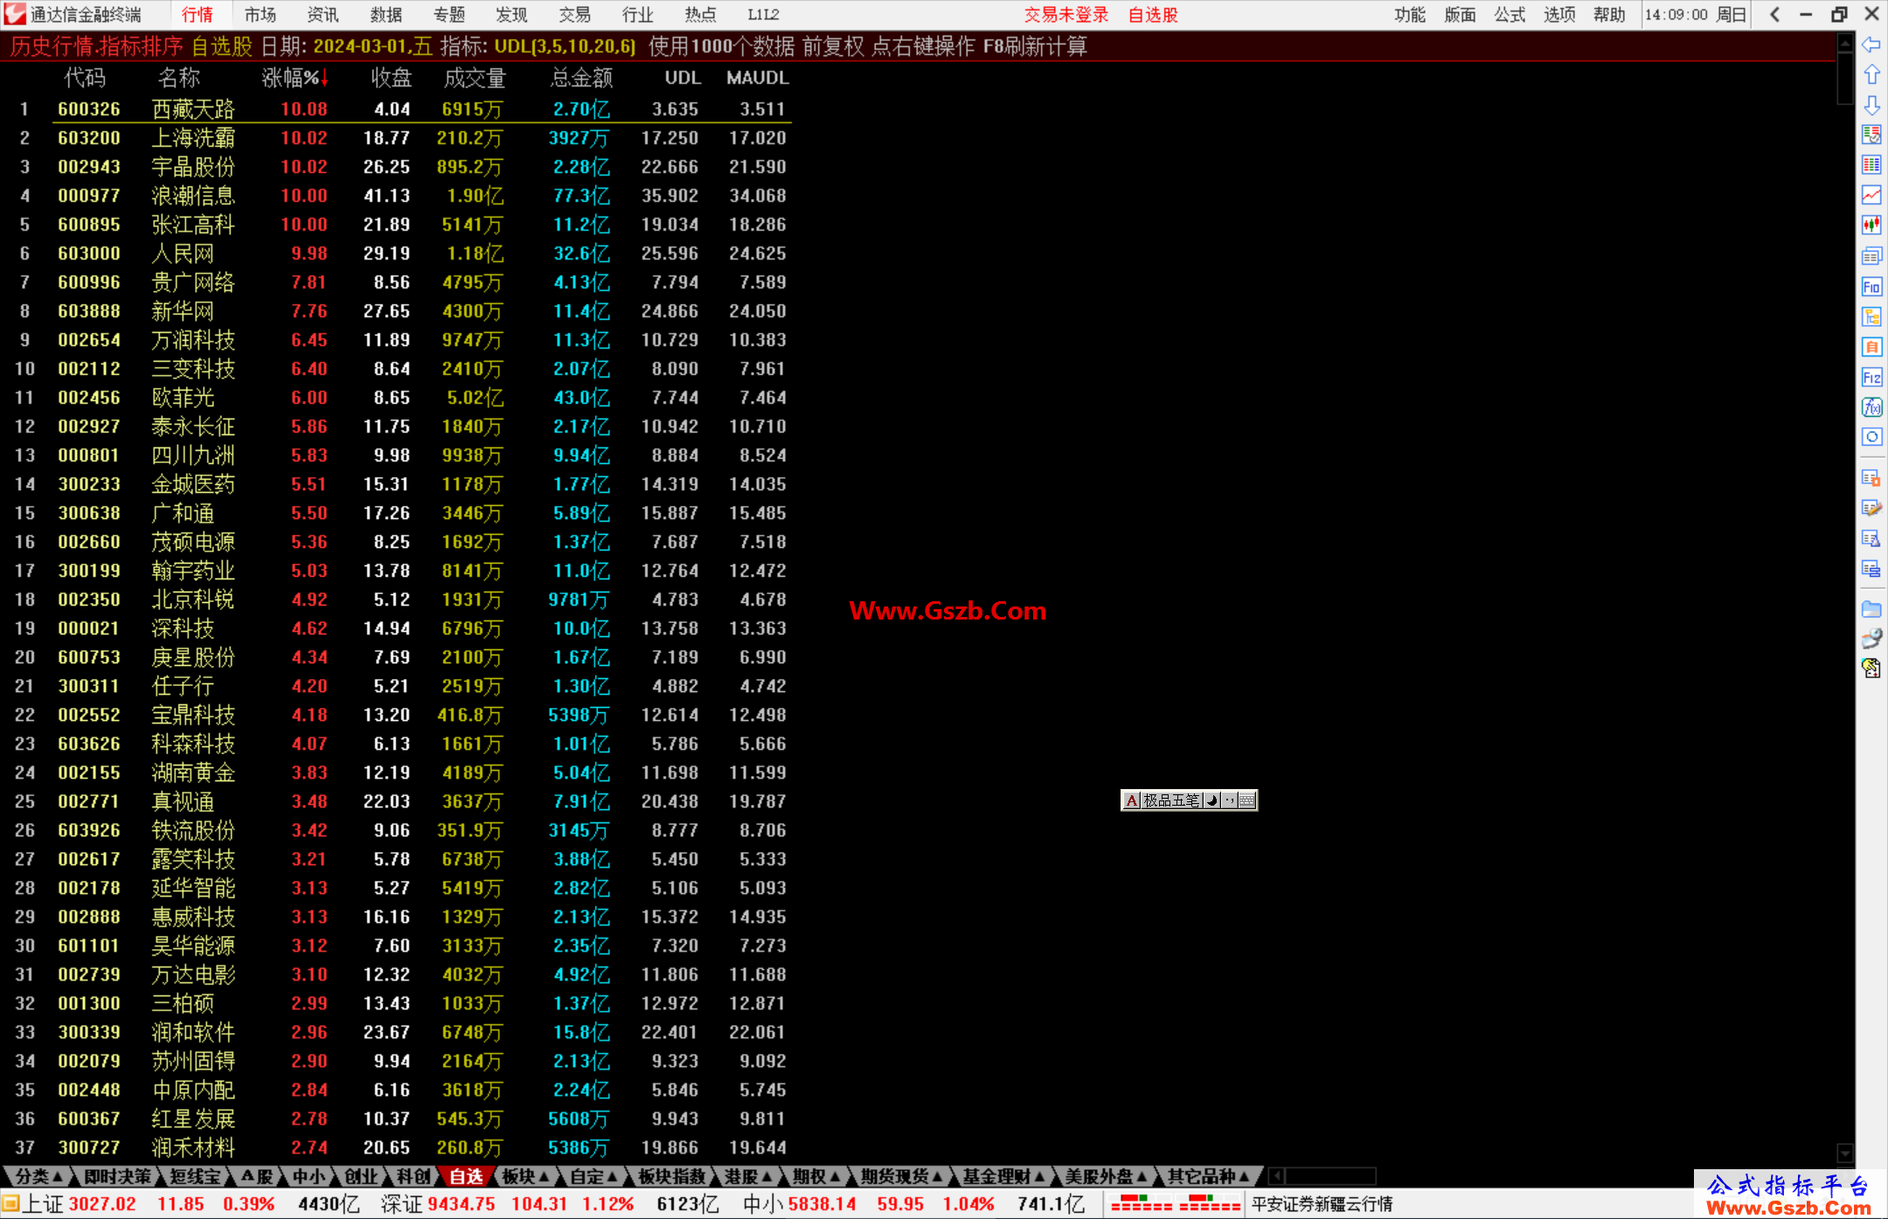Viewport: 1888px width, 1219px height.
Task: Click the satellite dish icon in sidebar
Action: tap(1871, 639)
